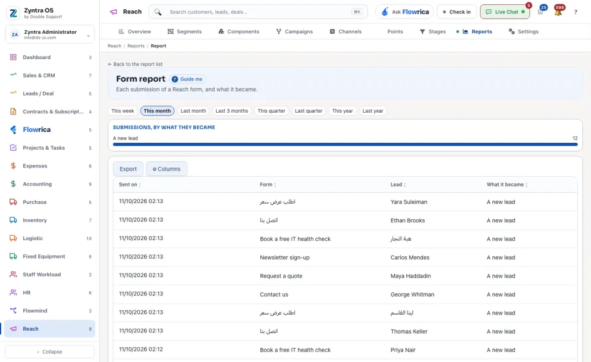Switch to the Overview tab
This screenshot has height=362, width=591.
click(x=135, y=31)
